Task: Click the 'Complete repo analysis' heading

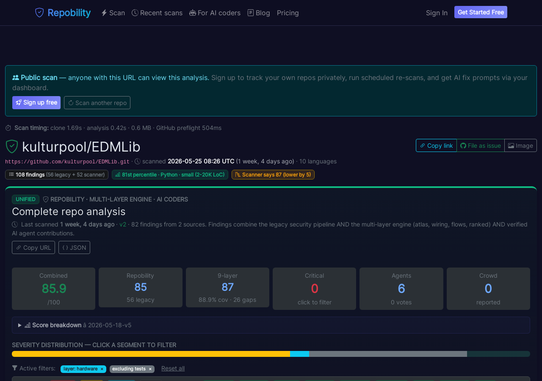Action: pos(69,211)
